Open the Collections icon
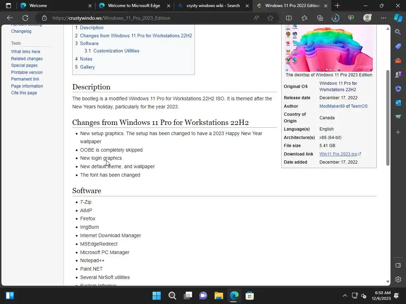 tap(320, 18)
